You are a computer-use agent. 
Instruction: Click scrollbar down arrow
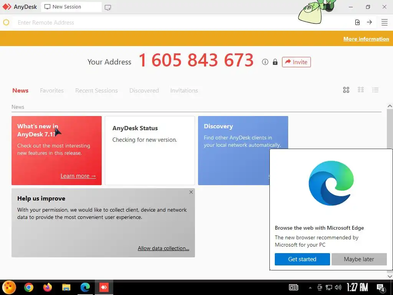pyautogui.click(x=390, y=276)
